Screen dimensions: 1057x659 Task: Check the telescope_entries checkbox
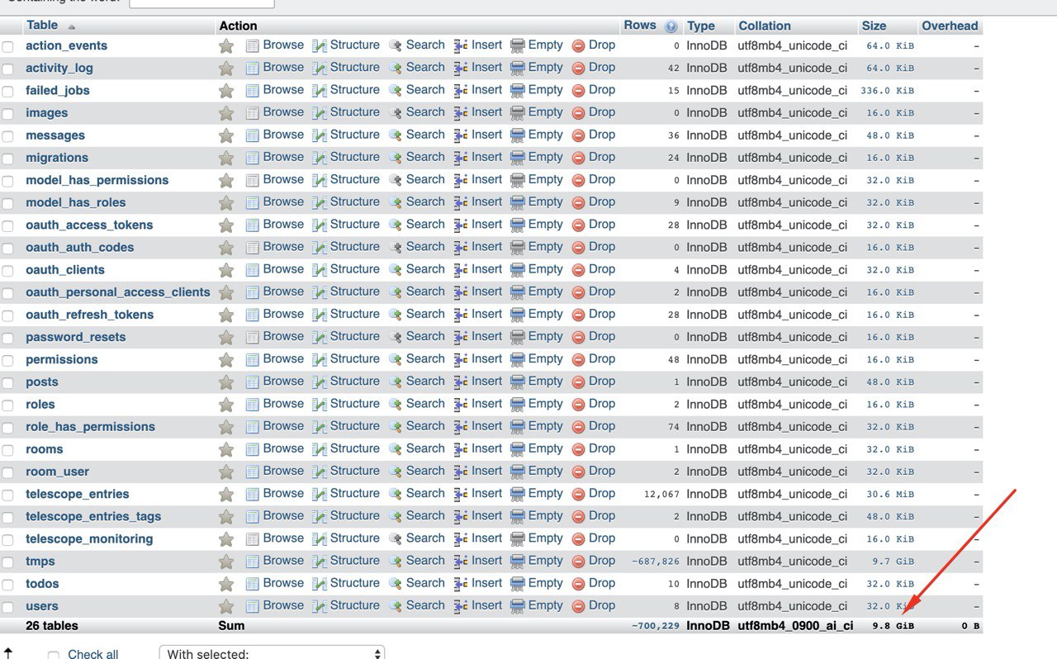pos(7,495)
